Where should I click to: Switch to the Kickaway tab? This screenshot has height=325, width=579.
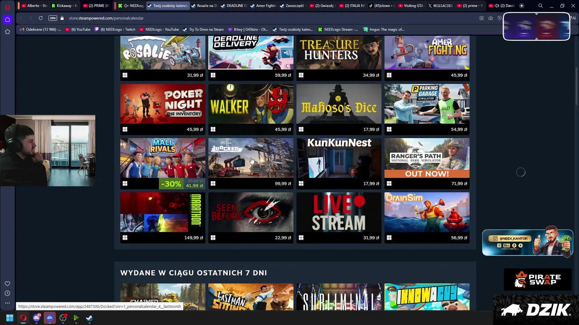click(x=64, y=6)
